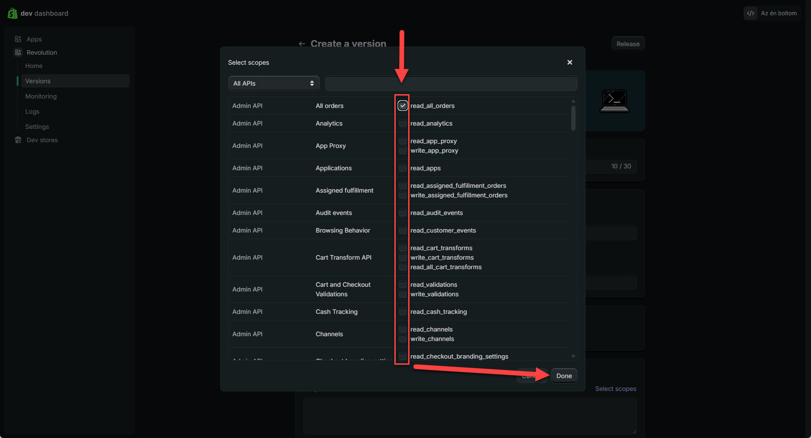
Task: Click the Revolution app icon in sidebar
Action: tap(18, 52)
